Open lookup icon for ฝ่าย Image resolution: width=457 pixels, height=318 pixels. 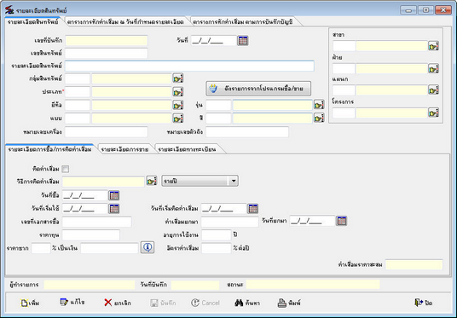pyautogui.click(x=433, y=68)
